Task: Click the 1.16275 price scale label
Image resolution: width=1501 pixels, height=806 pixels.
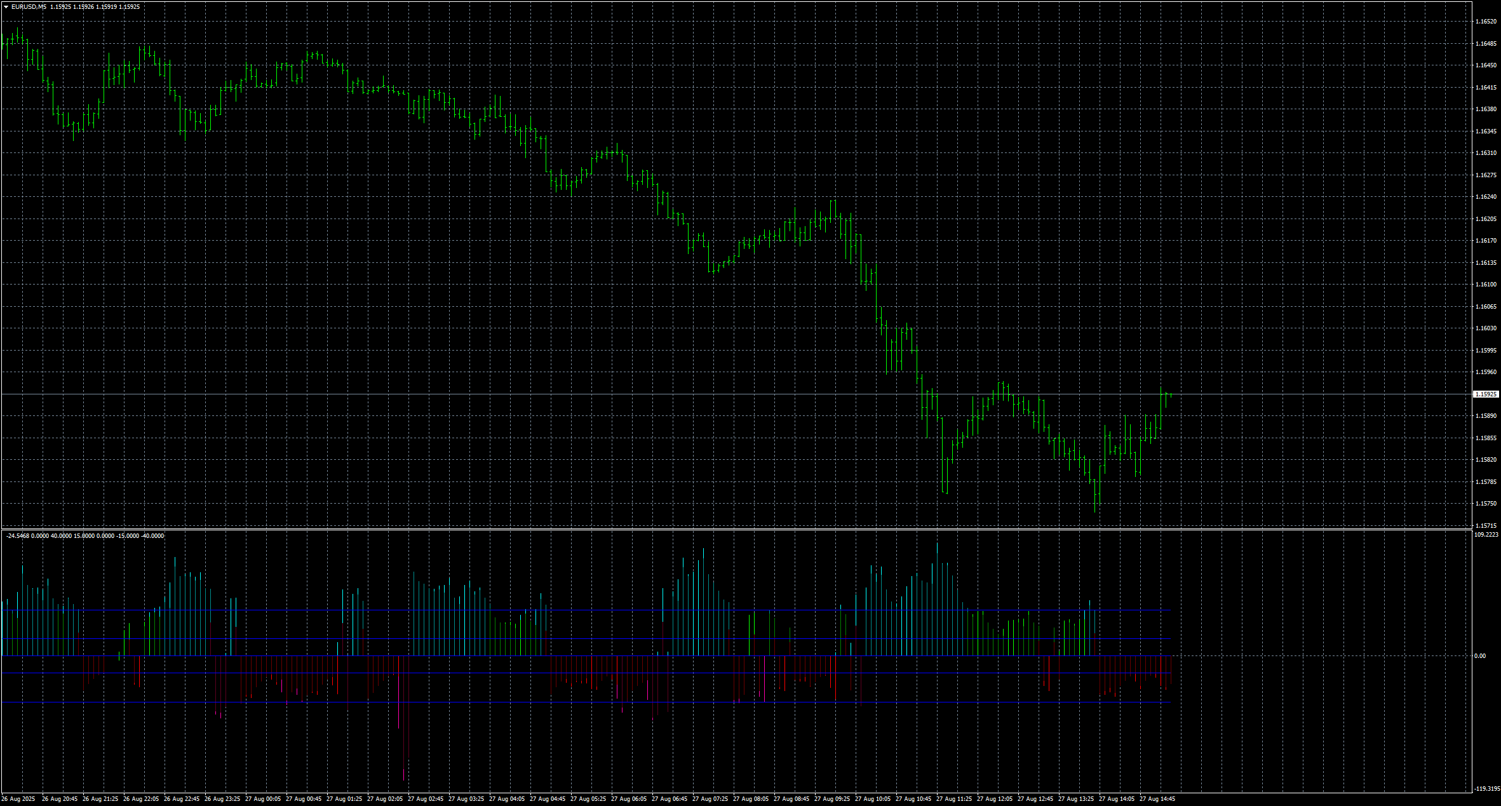Action: point(1485,175)
